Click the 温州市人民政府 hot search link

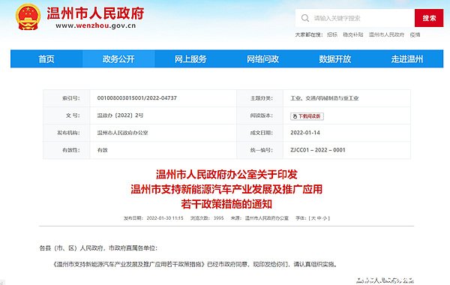(386, 34)
